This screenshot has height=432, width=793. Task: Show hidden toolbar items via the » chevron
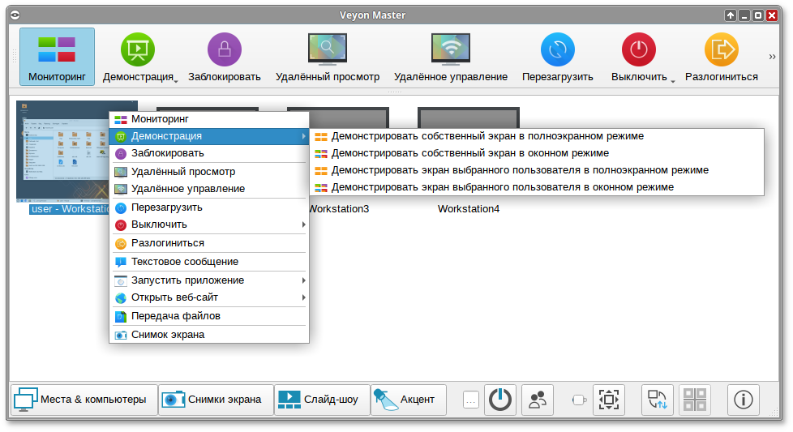(x=773, y=57)
